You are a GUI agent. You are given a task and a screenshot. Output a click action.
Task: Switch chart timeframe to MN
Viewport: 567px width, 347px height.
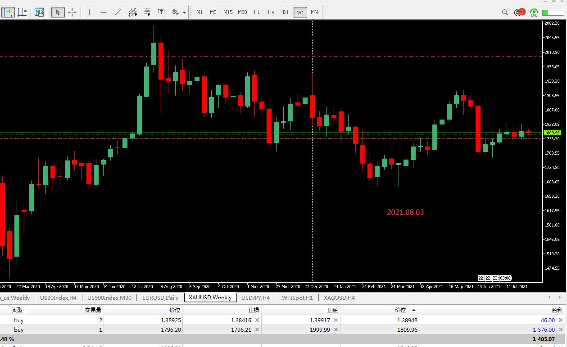314,12
